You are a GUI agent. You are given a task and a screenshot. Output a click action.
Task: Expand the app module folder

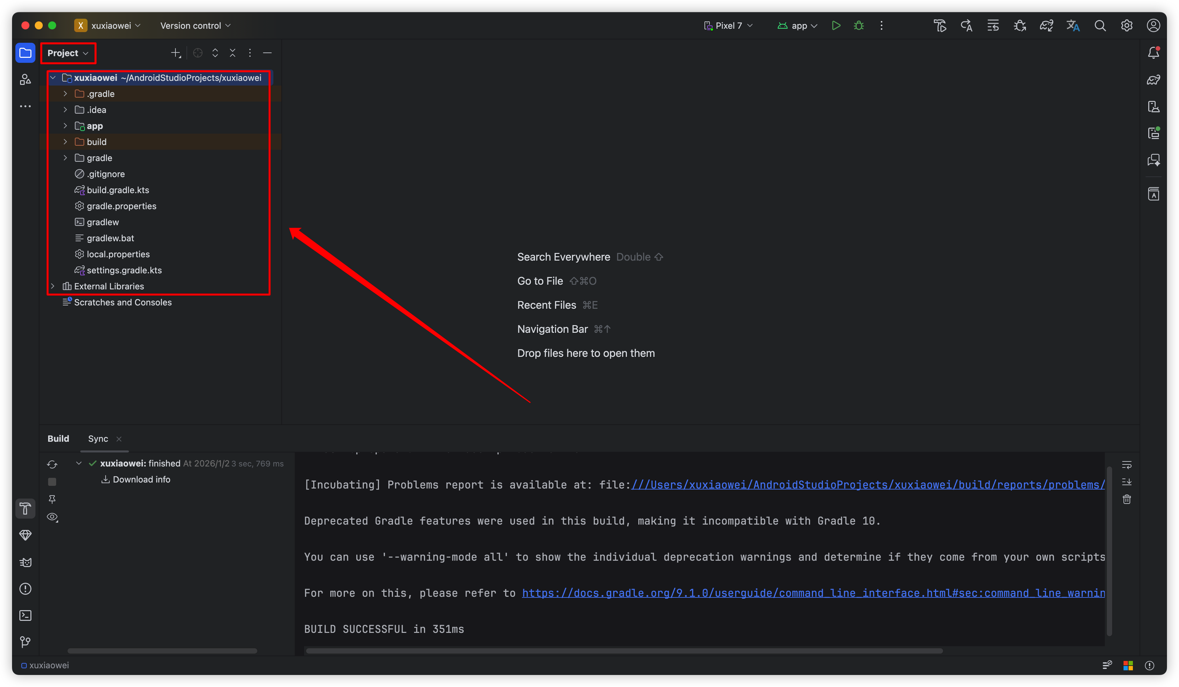point(65,126)
